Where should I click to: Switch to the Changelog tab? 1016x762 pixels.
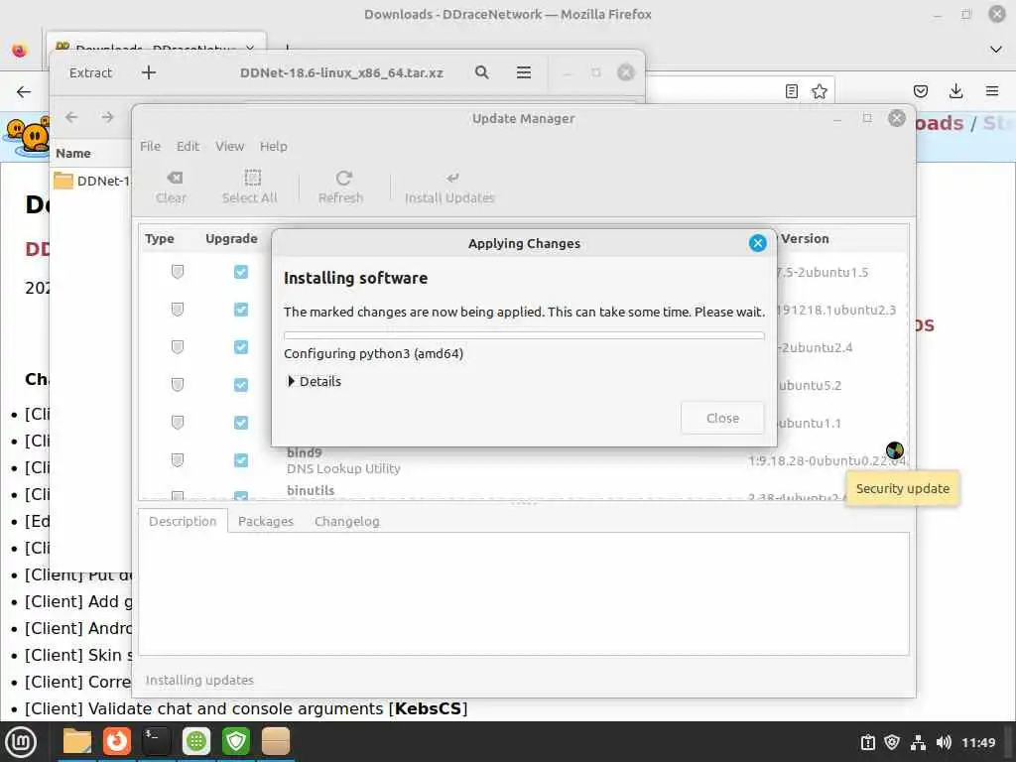click(x=347, y=521)
